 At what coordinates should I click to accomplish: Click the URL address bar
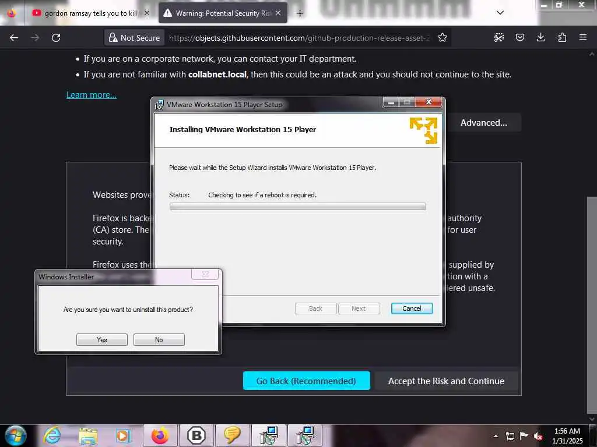click(299, 38)
